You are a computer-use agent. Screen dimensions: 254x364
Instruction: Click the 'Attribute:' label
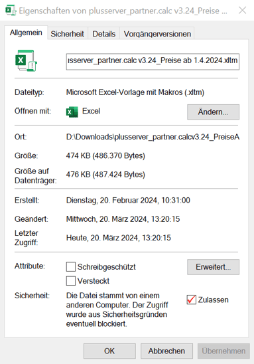tap(30, 266)
